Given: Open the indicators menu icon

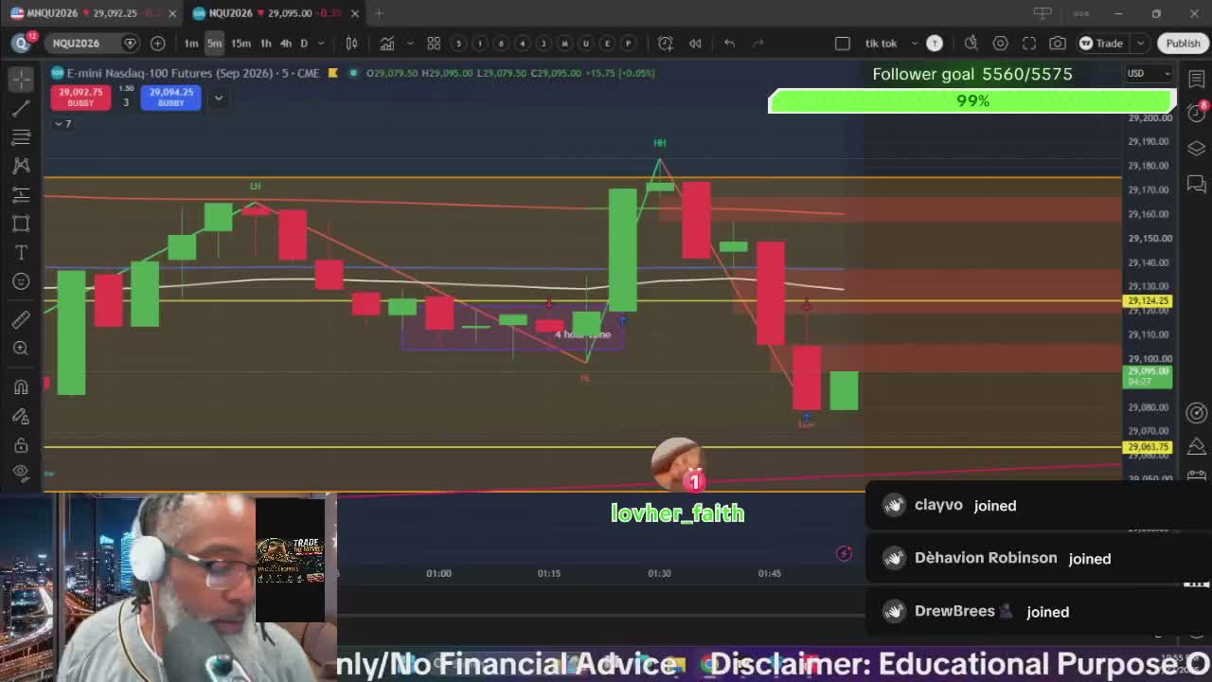Looking at the screenshot, I should 387,43.
